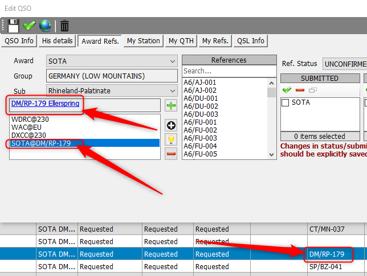Click the CT/MN-037 cell in the log

336,229
